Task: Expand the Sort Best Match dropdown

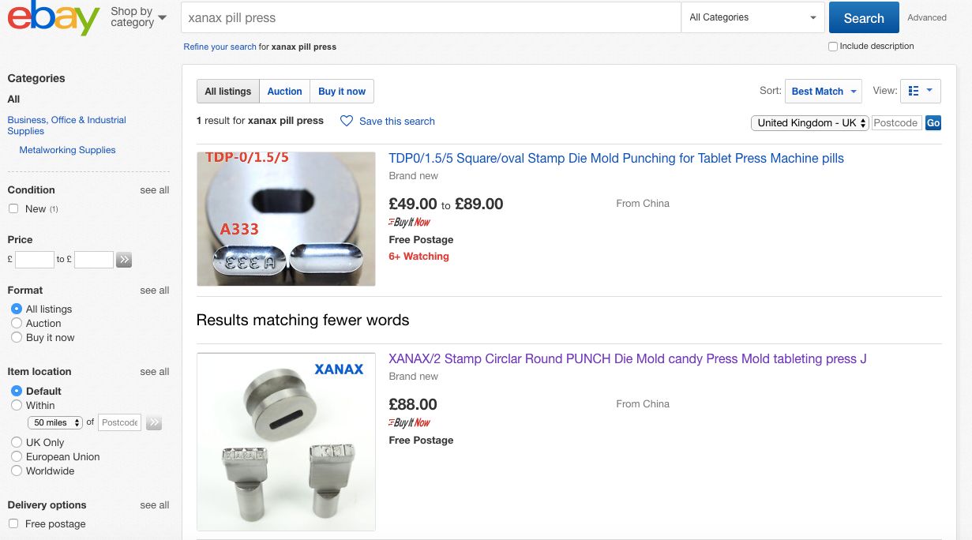Action: point(824,91)
